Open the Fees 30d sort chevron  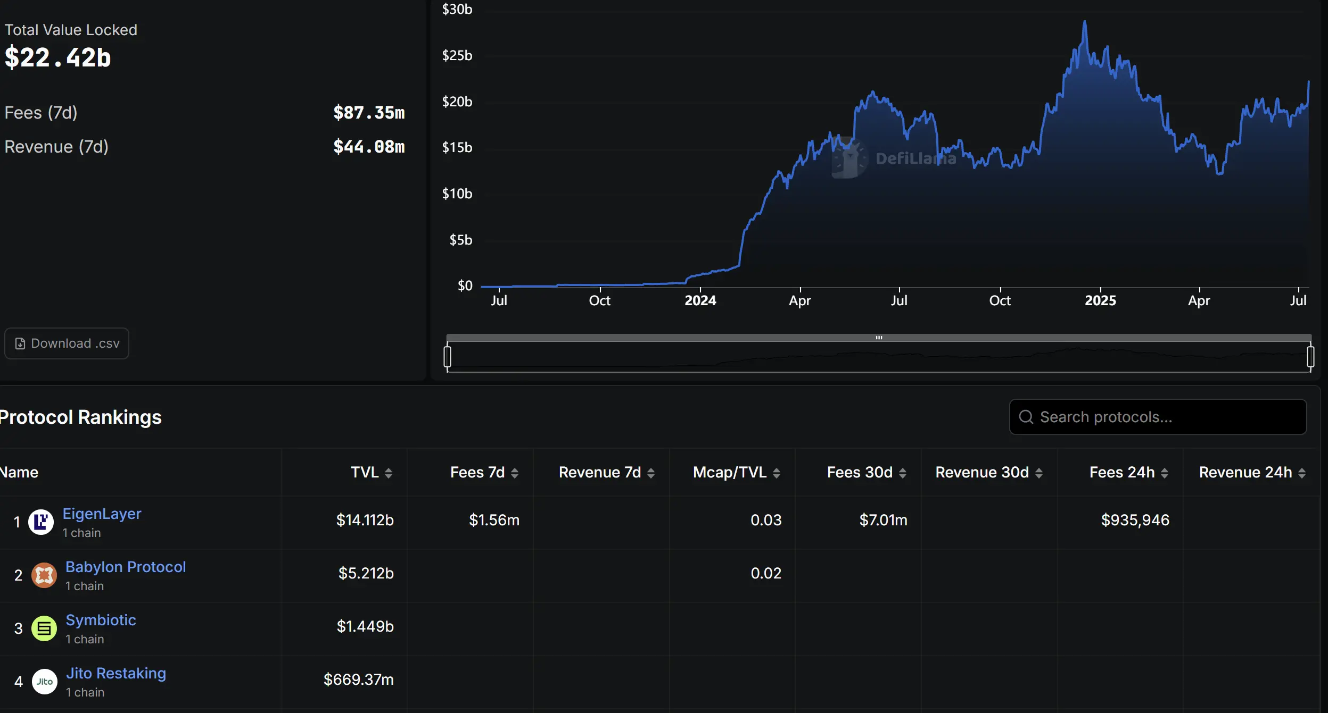click(903, 472)
